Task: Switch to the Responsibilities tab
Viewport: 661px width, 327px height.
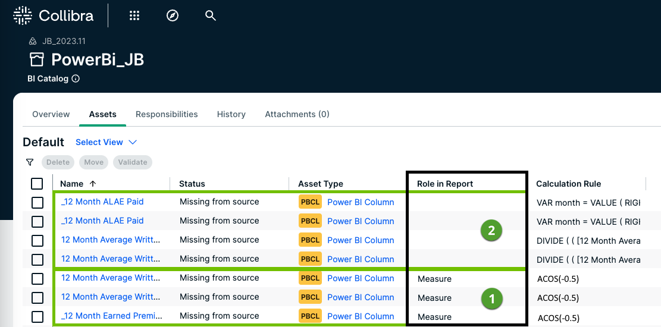Action: (167, 114)
